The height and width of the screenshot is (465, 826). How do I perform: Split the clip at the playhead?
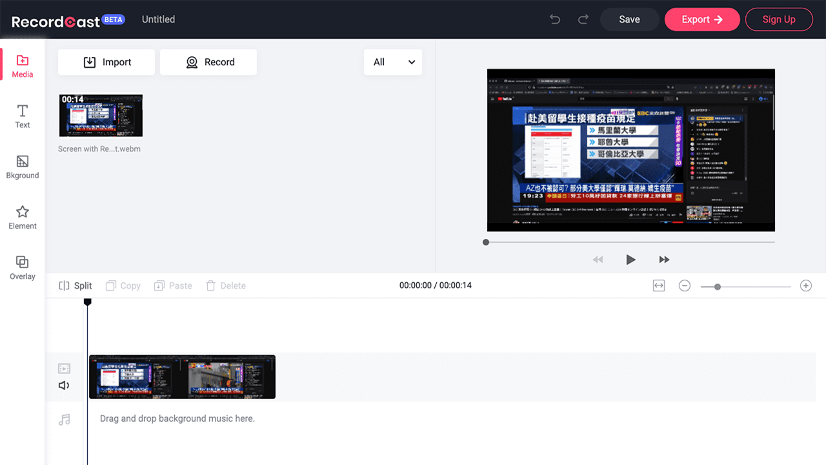click(x=76, y=285)
